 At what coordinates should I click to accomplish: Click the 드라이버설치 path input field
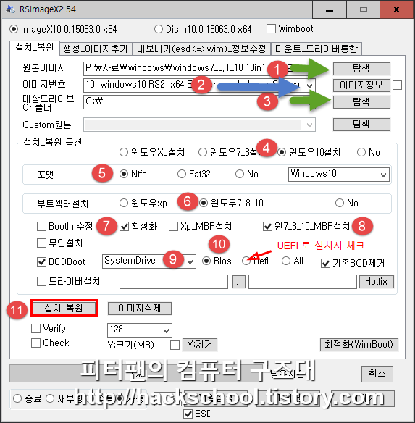[174, 282]
